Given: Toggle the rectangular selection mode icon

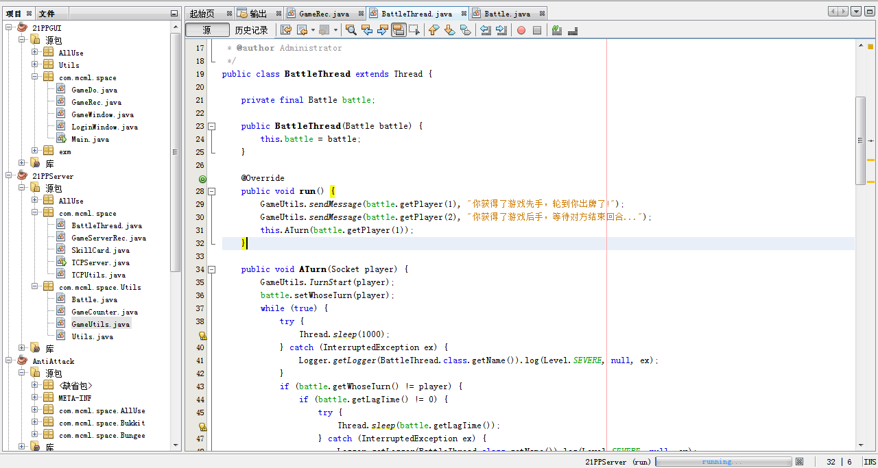Looking at the screenshot, I should [x=414, y=30].
